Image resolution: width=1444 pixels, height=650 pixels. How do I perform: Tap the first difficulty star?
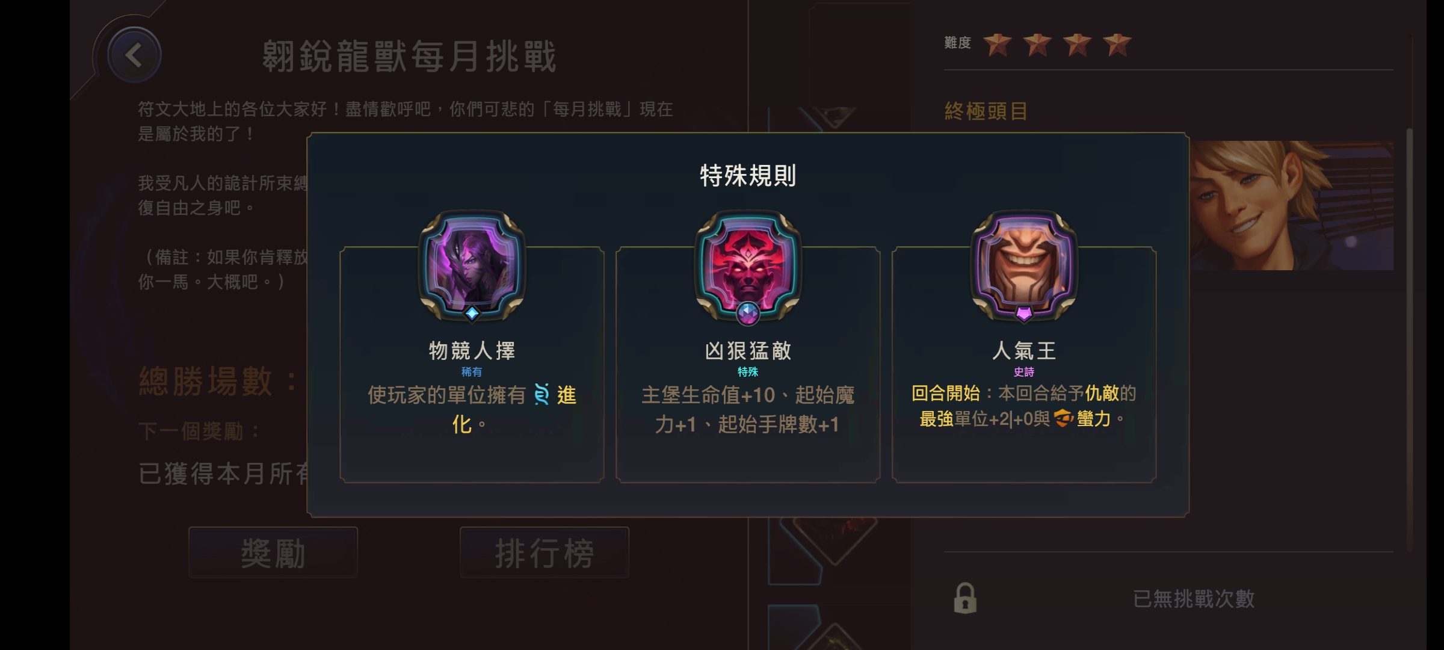(x=998, y=44)
